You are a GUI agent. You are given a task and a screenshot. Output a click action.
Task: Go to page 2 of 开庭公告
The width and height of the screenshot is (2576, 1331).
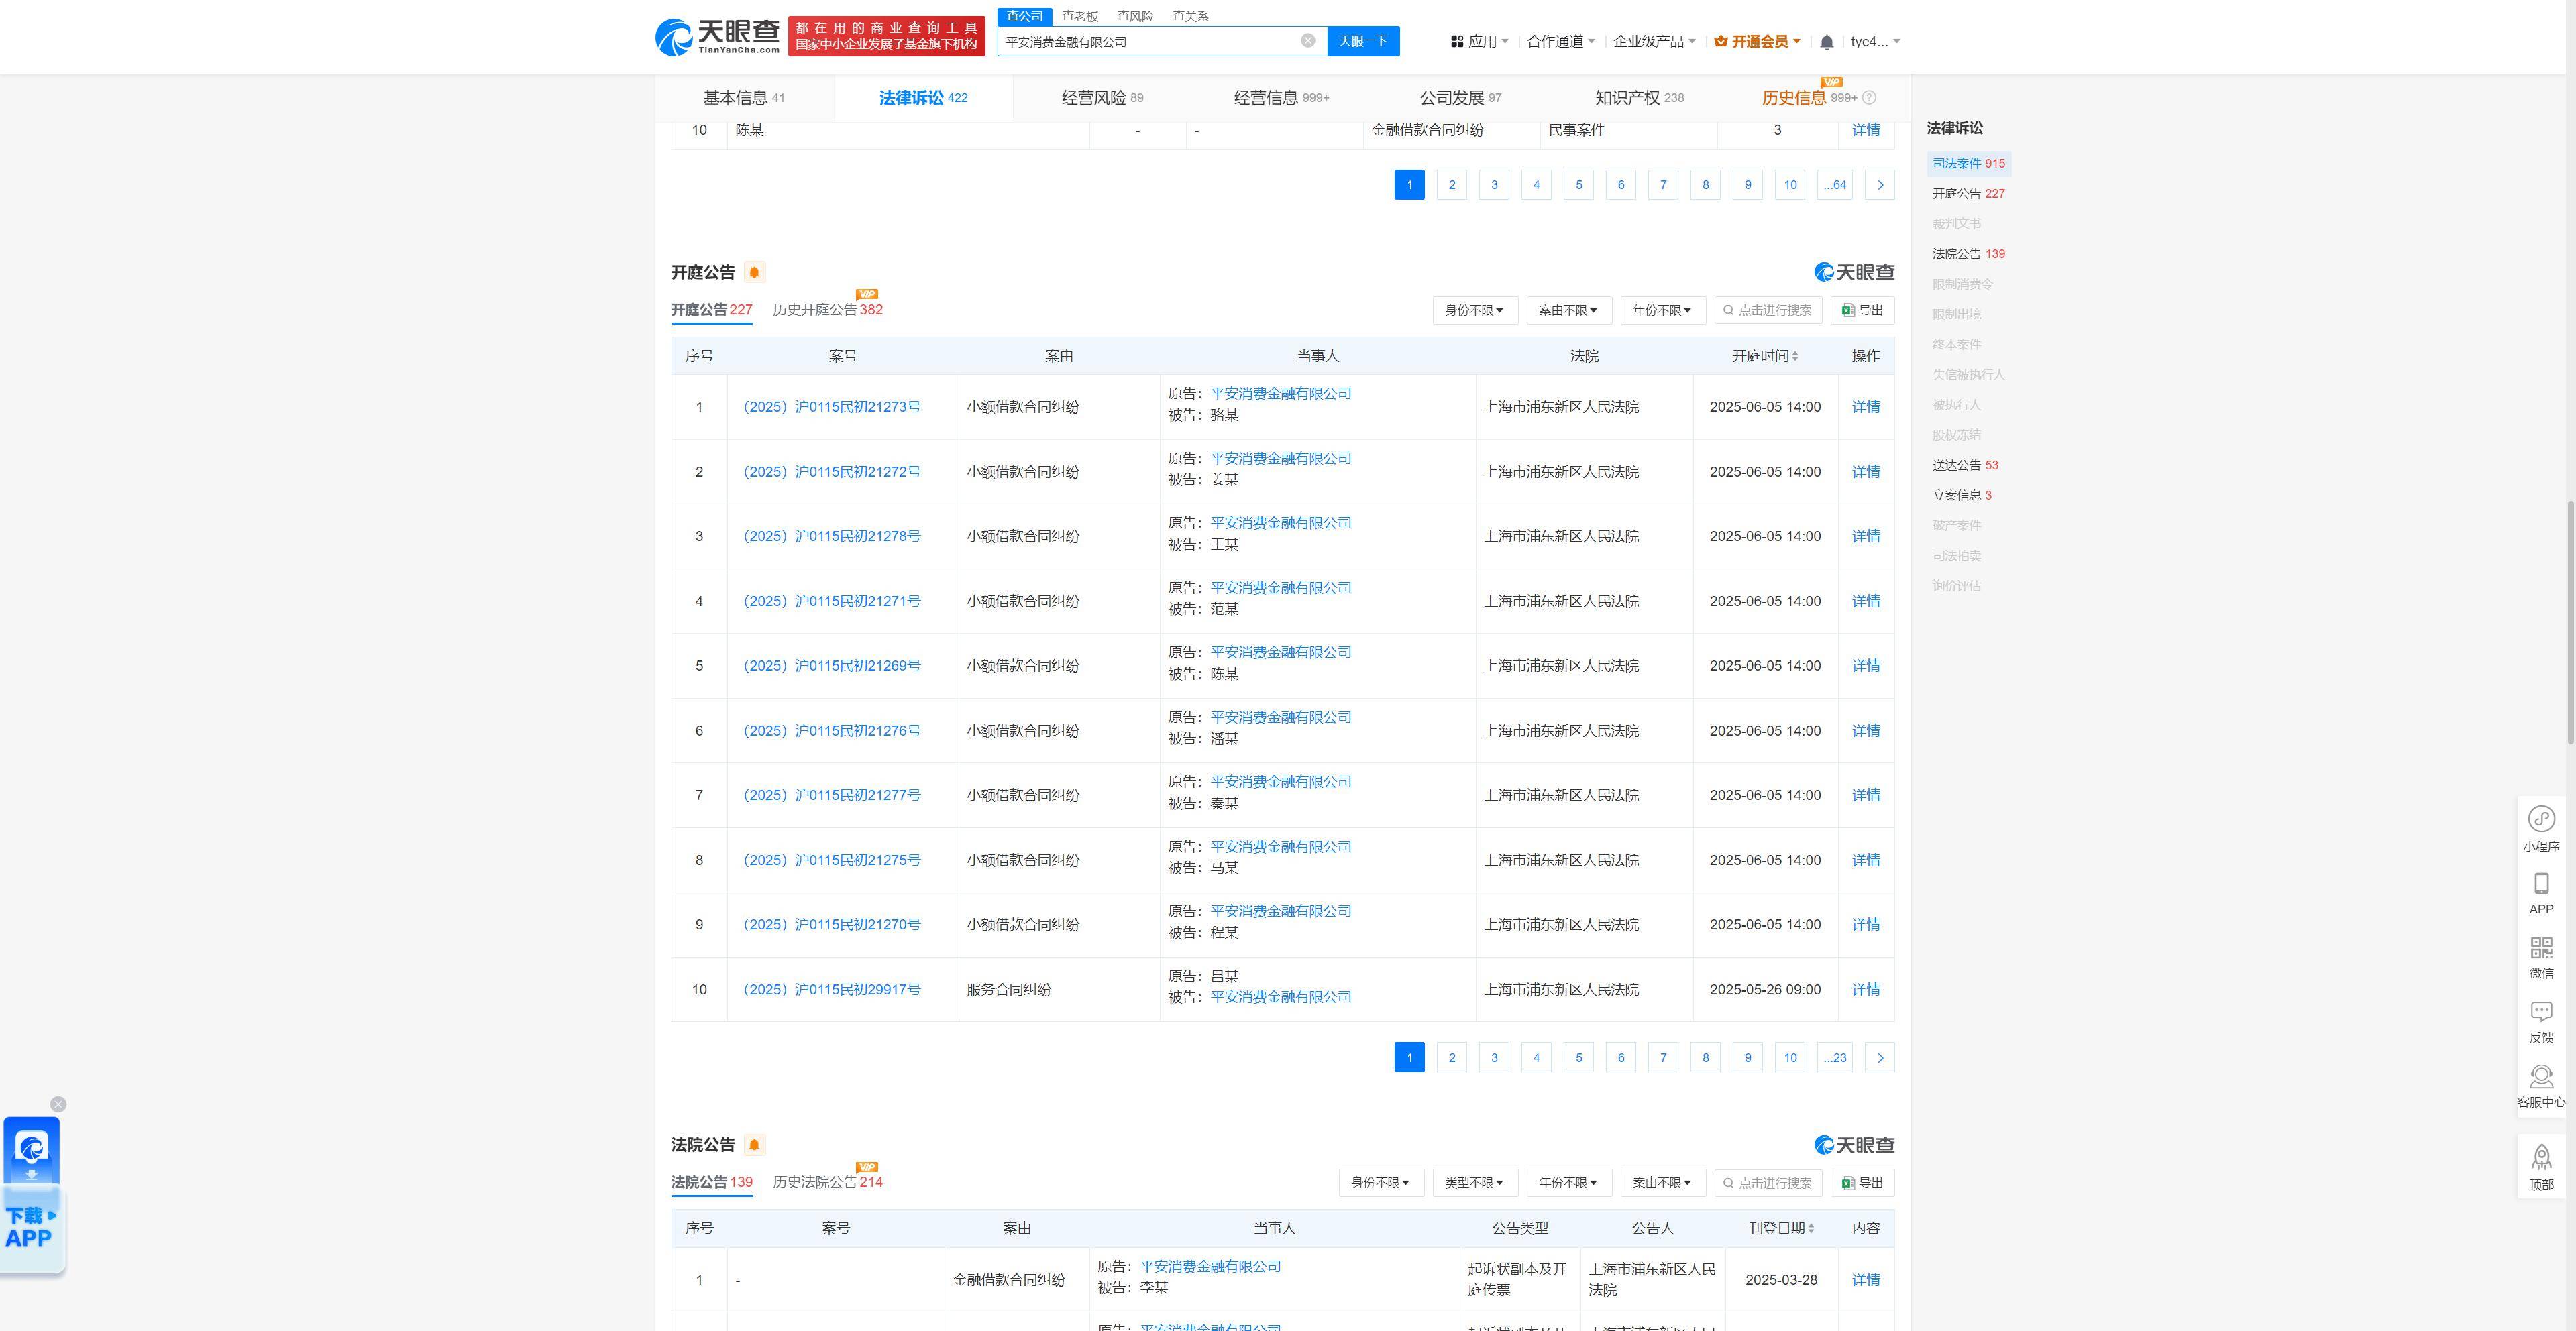(1451, 1057)
